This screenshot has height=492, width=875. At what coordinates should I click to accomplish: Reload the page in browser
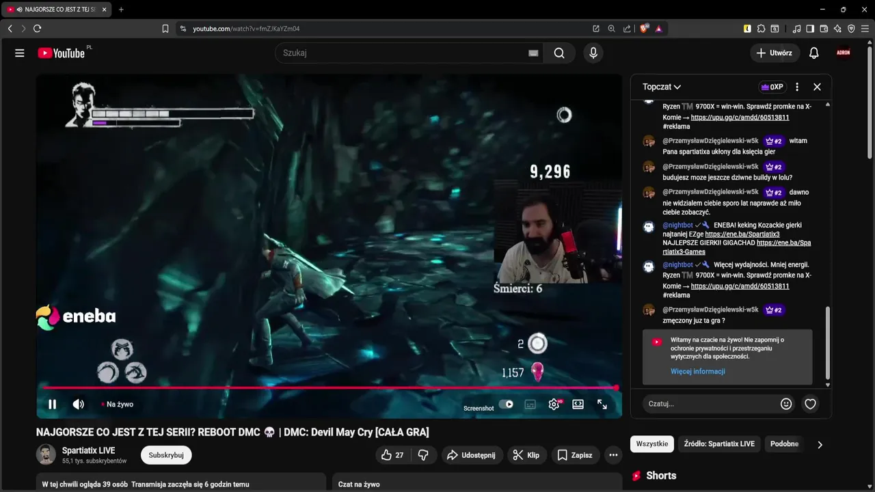pos(37,29)
